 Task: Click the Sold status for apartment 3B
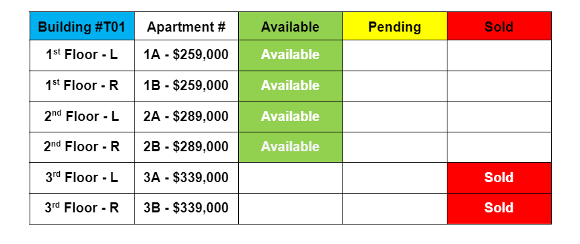(x=499, y=208)
